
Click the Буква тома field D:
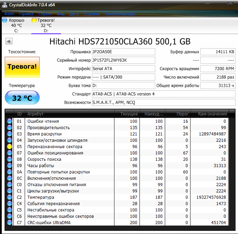[124, 86]
